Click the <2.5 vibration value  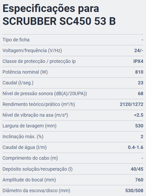pos(139,115)
